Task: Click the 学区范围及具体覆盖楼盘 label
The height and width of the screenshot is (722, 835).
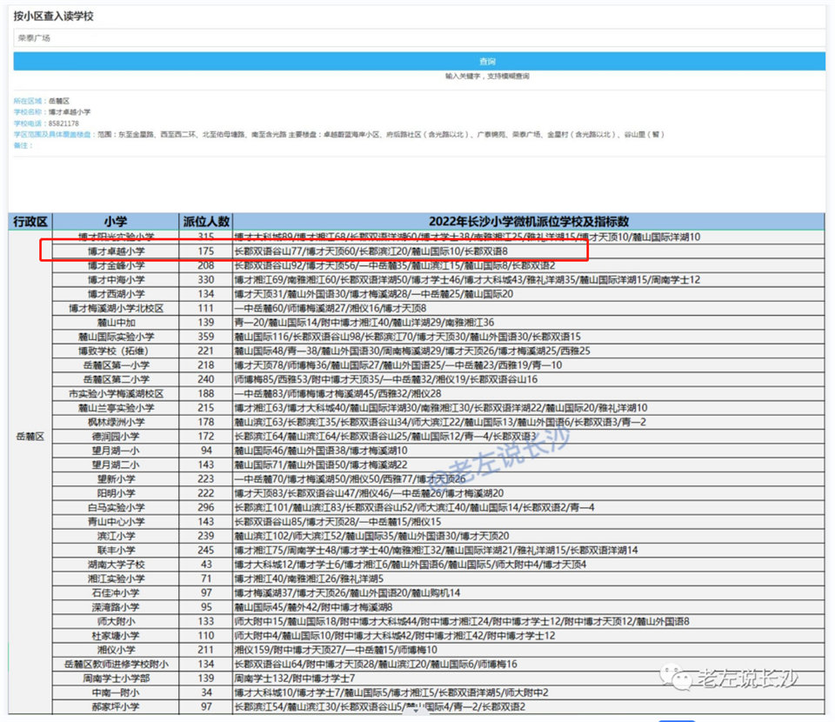Action: [53, 135]
